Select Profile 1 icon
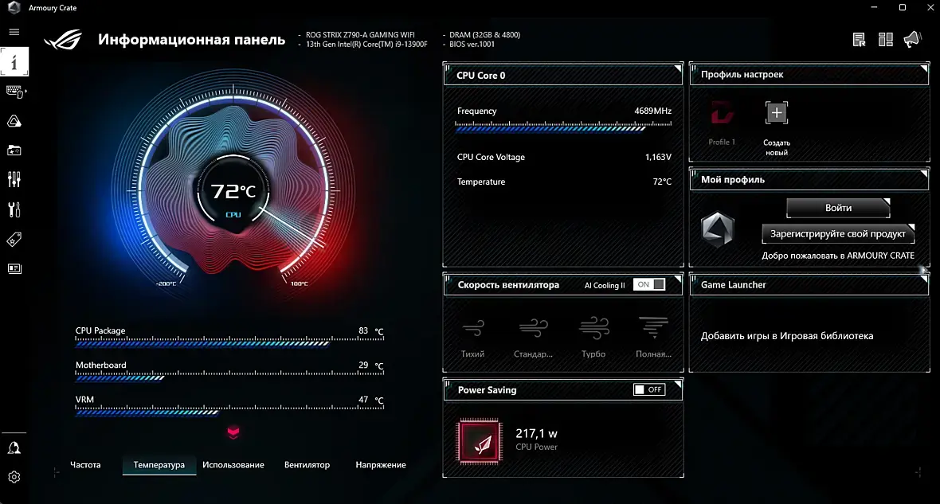The height and width of the screenshot is (504, 940). tap(722, 114)
